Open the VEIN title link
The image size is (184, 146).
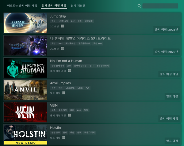[54, 105]
